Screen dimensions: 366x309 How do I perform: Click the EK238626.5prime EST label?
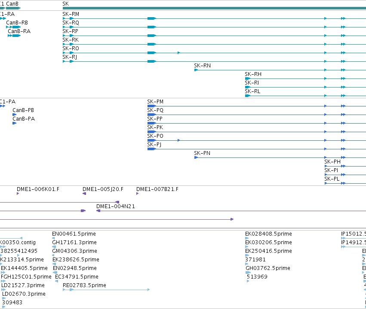[76, 260]
